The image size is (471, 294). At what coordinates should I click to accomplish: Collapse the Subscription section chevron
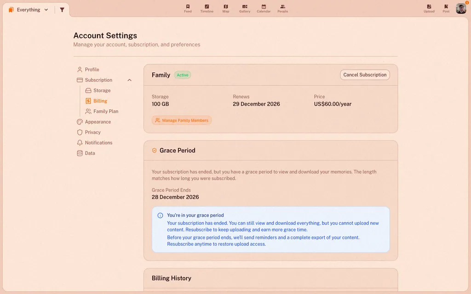click(129, 80)
